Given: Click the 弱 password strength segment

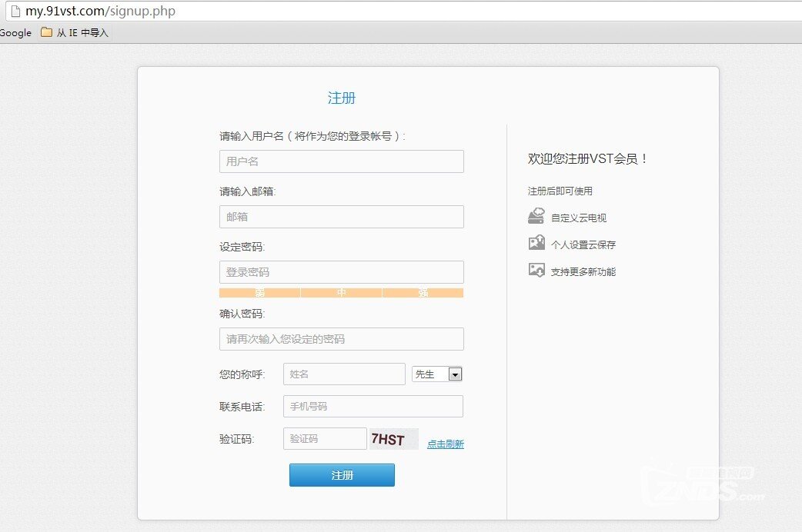Looking at the screenshot, I should click(260, 293).
